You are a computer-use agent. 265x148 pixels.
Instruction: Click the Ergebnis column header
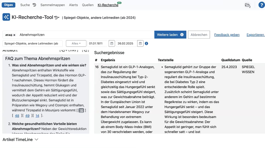click(108, 60)
